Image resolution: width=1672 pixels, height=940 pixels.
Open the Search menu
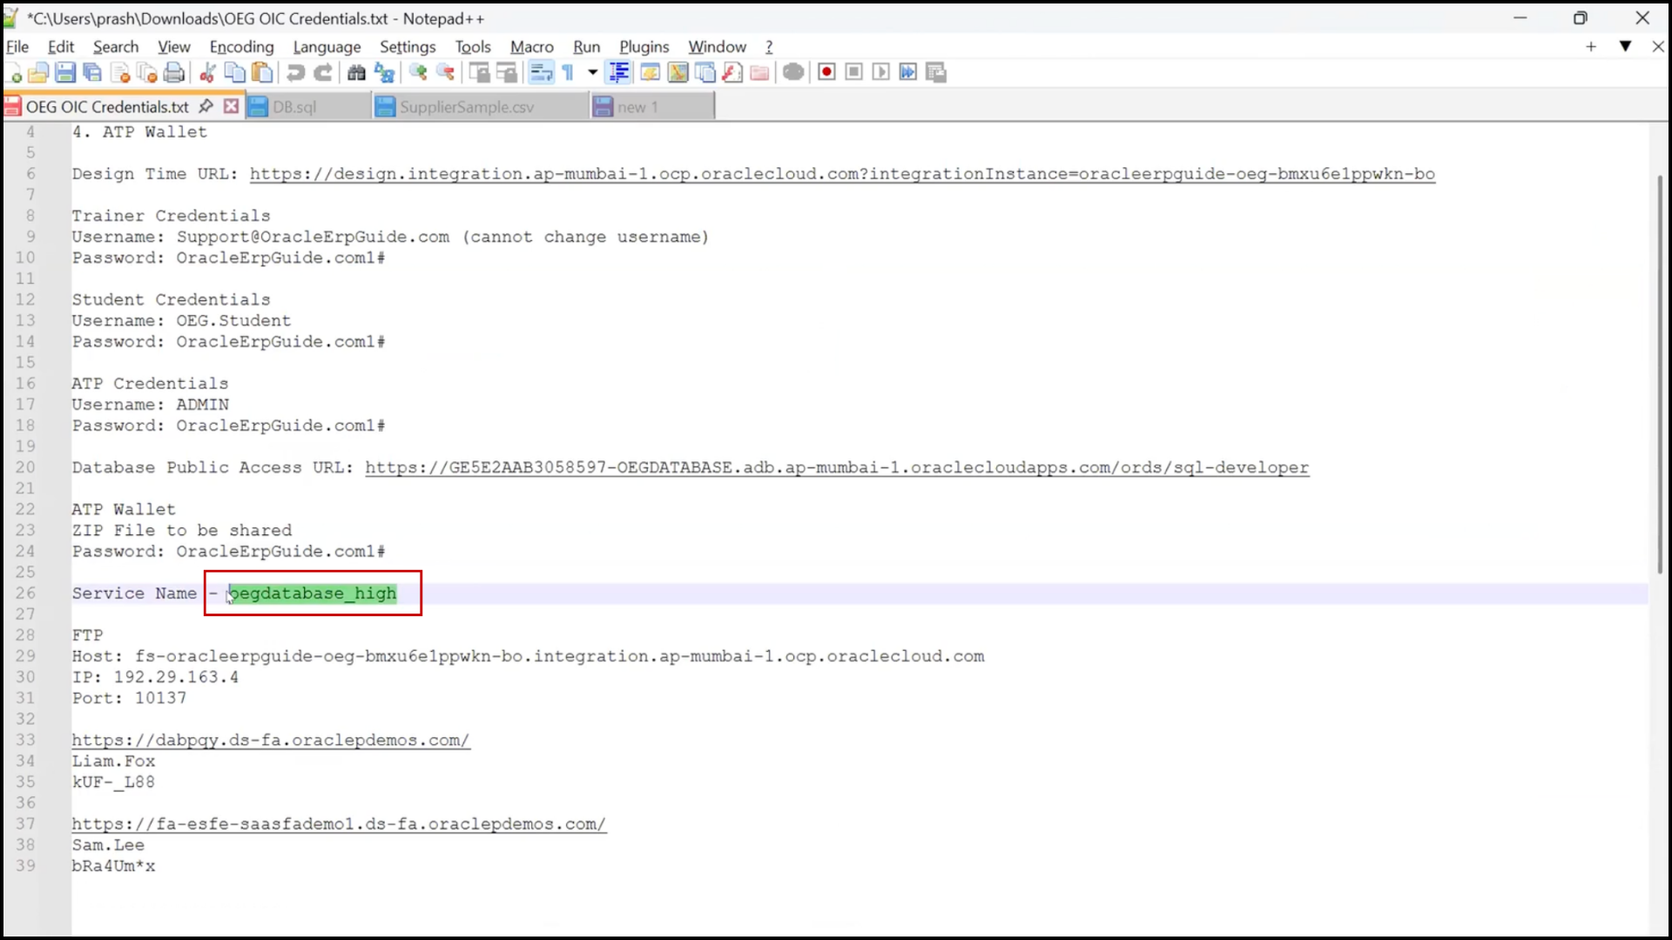tap(116, 47)
